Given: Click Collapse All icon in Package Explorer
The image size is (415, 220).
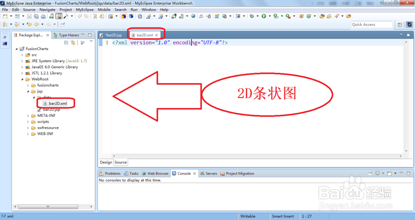Looking at the screenshot, I should click(66, 43).
